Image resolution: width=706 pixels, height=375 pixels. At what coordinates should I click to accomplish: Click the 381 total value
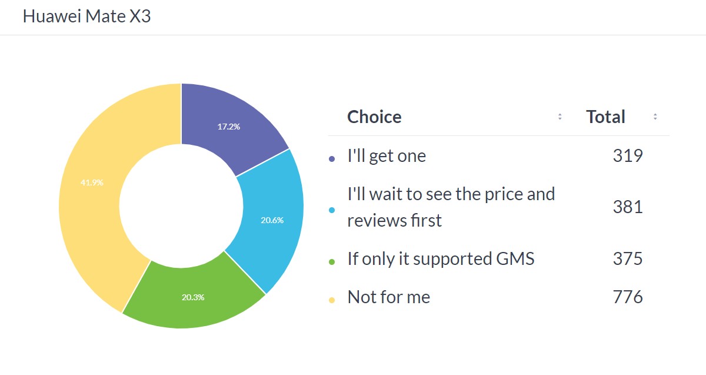tap(627, 207)
